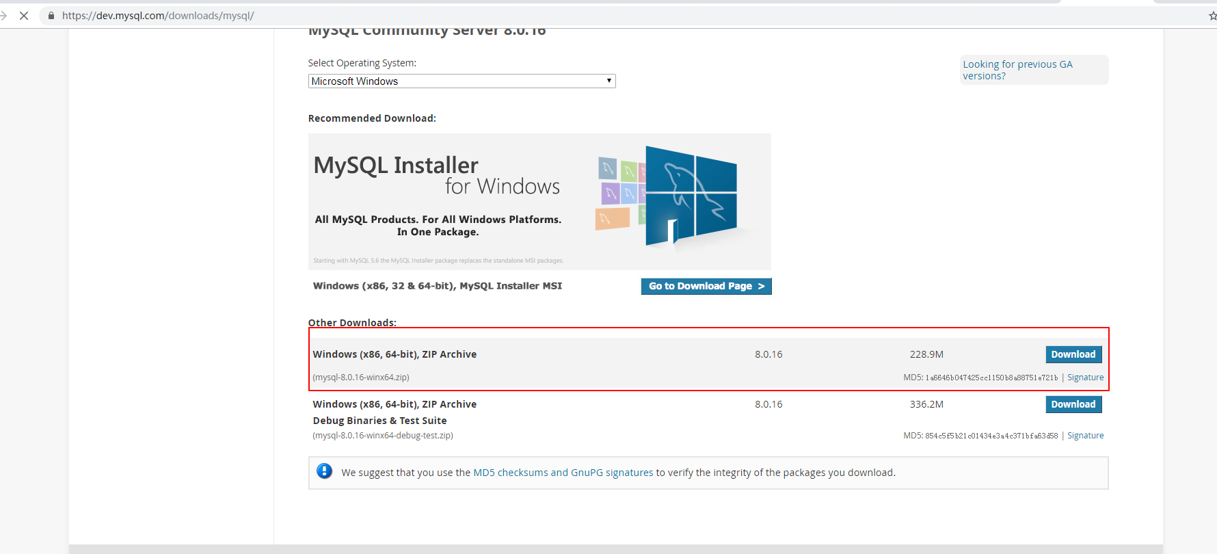This screenshot has width=1217, height=554.
Task: Click the MD5 hash of the debug-test archive
Action: tap(991, 436)
